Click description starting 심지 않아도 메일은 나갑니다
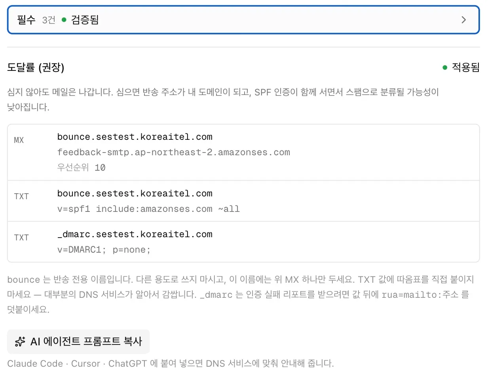 point(223,100)
